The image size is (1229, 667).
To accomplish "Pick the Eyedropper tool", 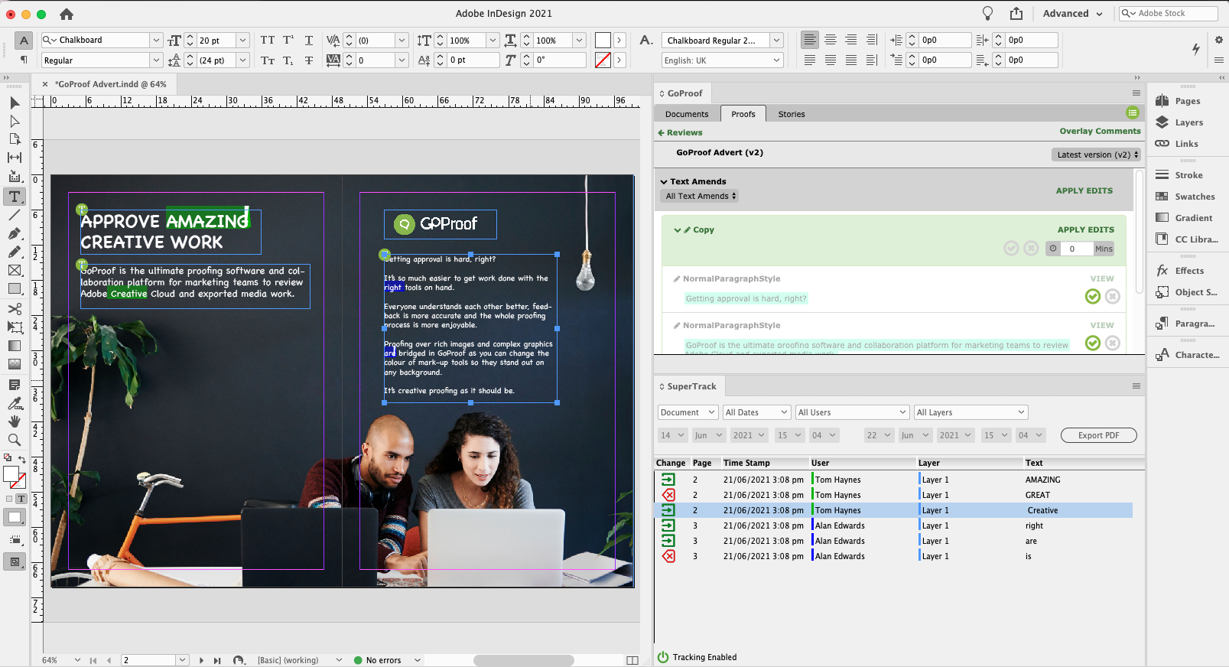I will click(x=15, y=403).
